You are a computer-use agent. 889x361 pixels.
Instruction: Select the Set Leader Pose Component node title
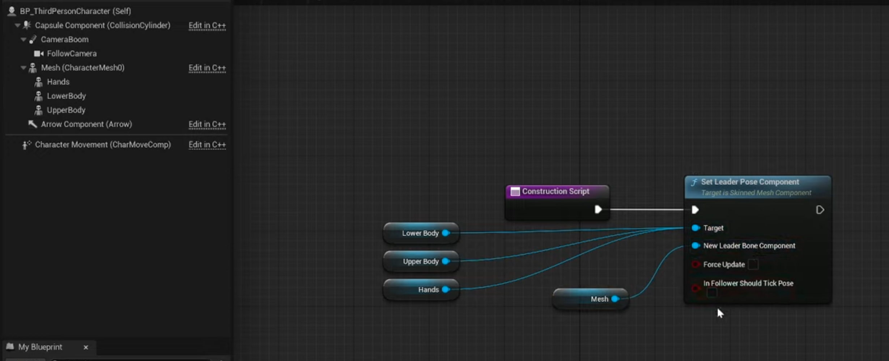[x=750, y=182]
